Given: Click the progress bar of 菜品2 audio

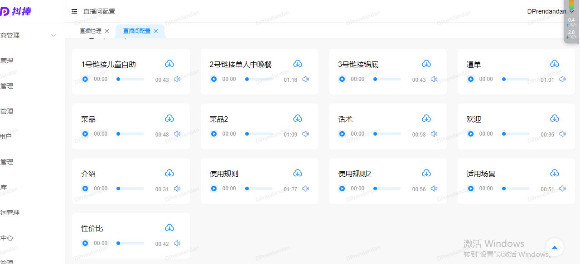Looking at the screenshot, I should [x=259, y=134].
